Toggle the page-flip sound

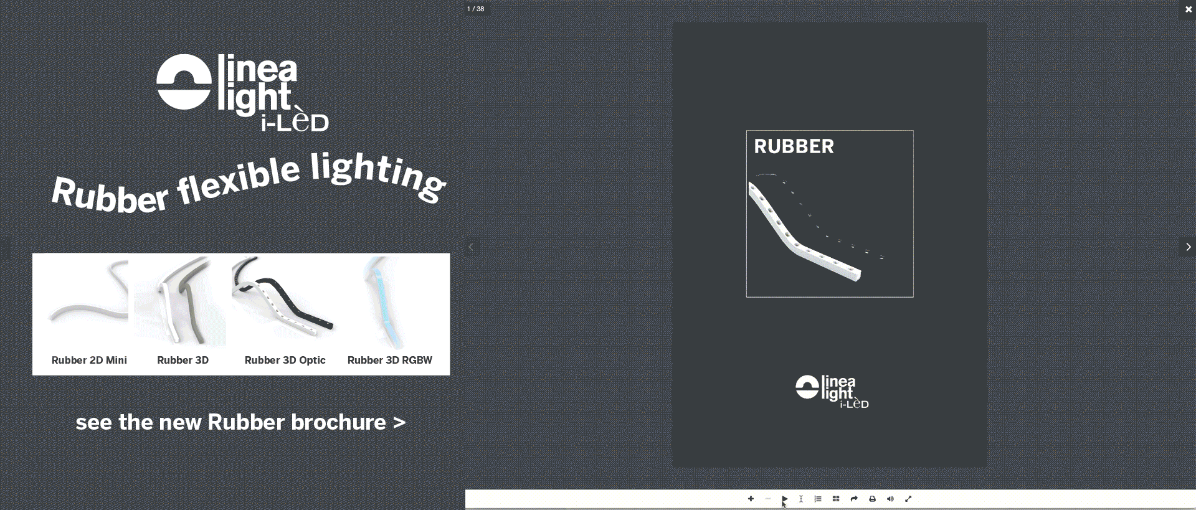click(890, 499)
